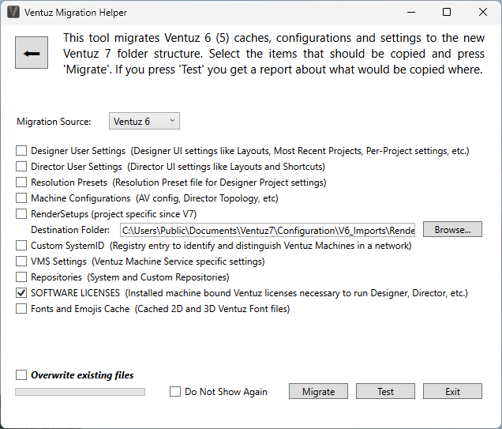Image resolution: width=502 pixels, height=429 pixels.
Task: Enable Designer User Settings checkbox
Action: (21, 151)
